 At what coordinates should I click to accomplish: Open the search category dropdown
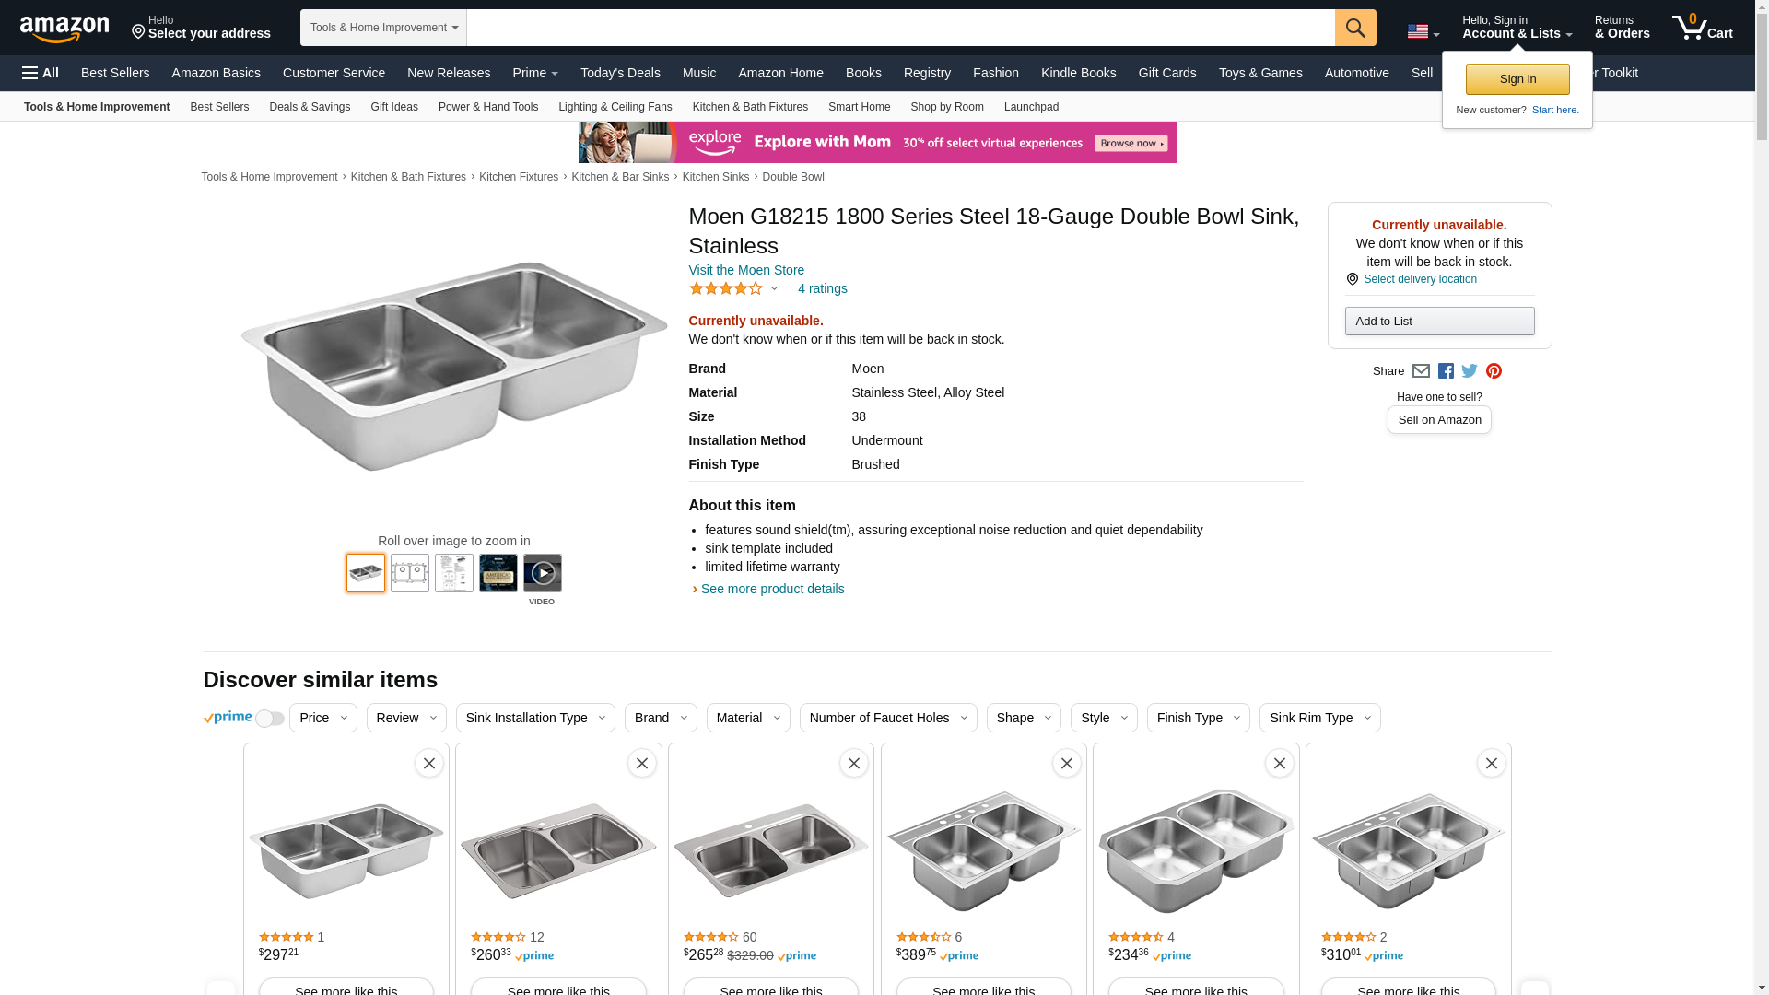(x=383, y=28)
